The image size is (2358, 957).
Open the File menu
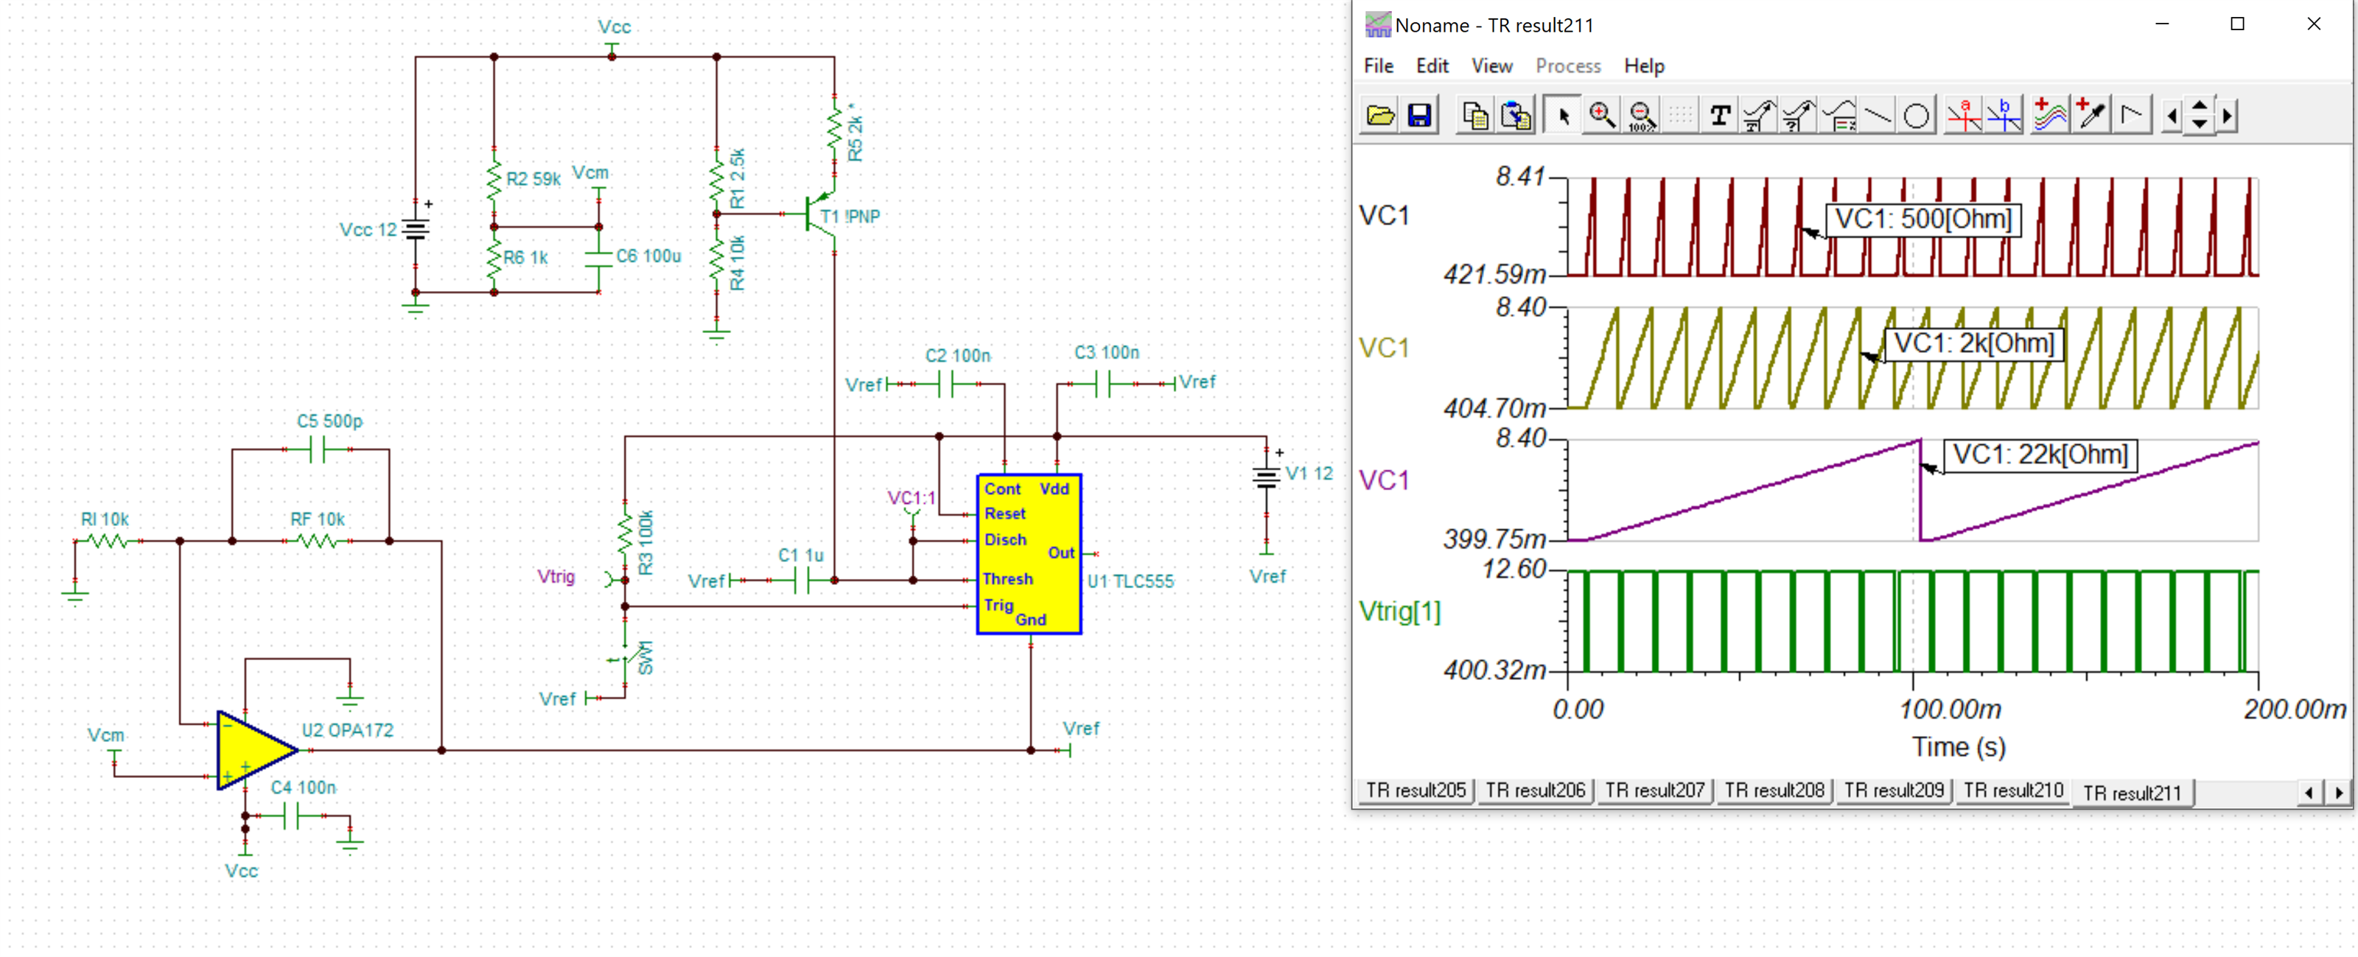[1378, 66]
